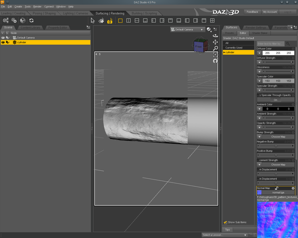Viewport: 298px width, 238px height.
Task: Click the viewport pan arrows icon
Action: (x=215, y=42)
